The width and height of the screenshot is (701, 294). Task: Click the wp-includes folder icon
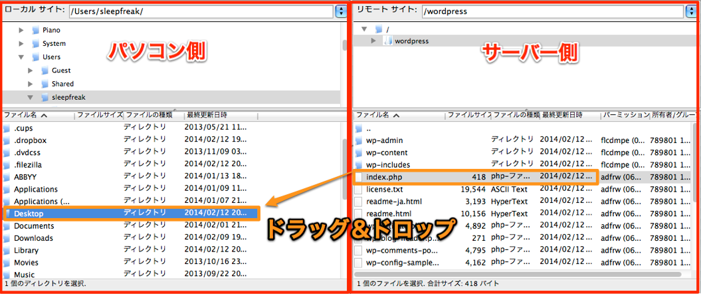click(x=359, y=165)
